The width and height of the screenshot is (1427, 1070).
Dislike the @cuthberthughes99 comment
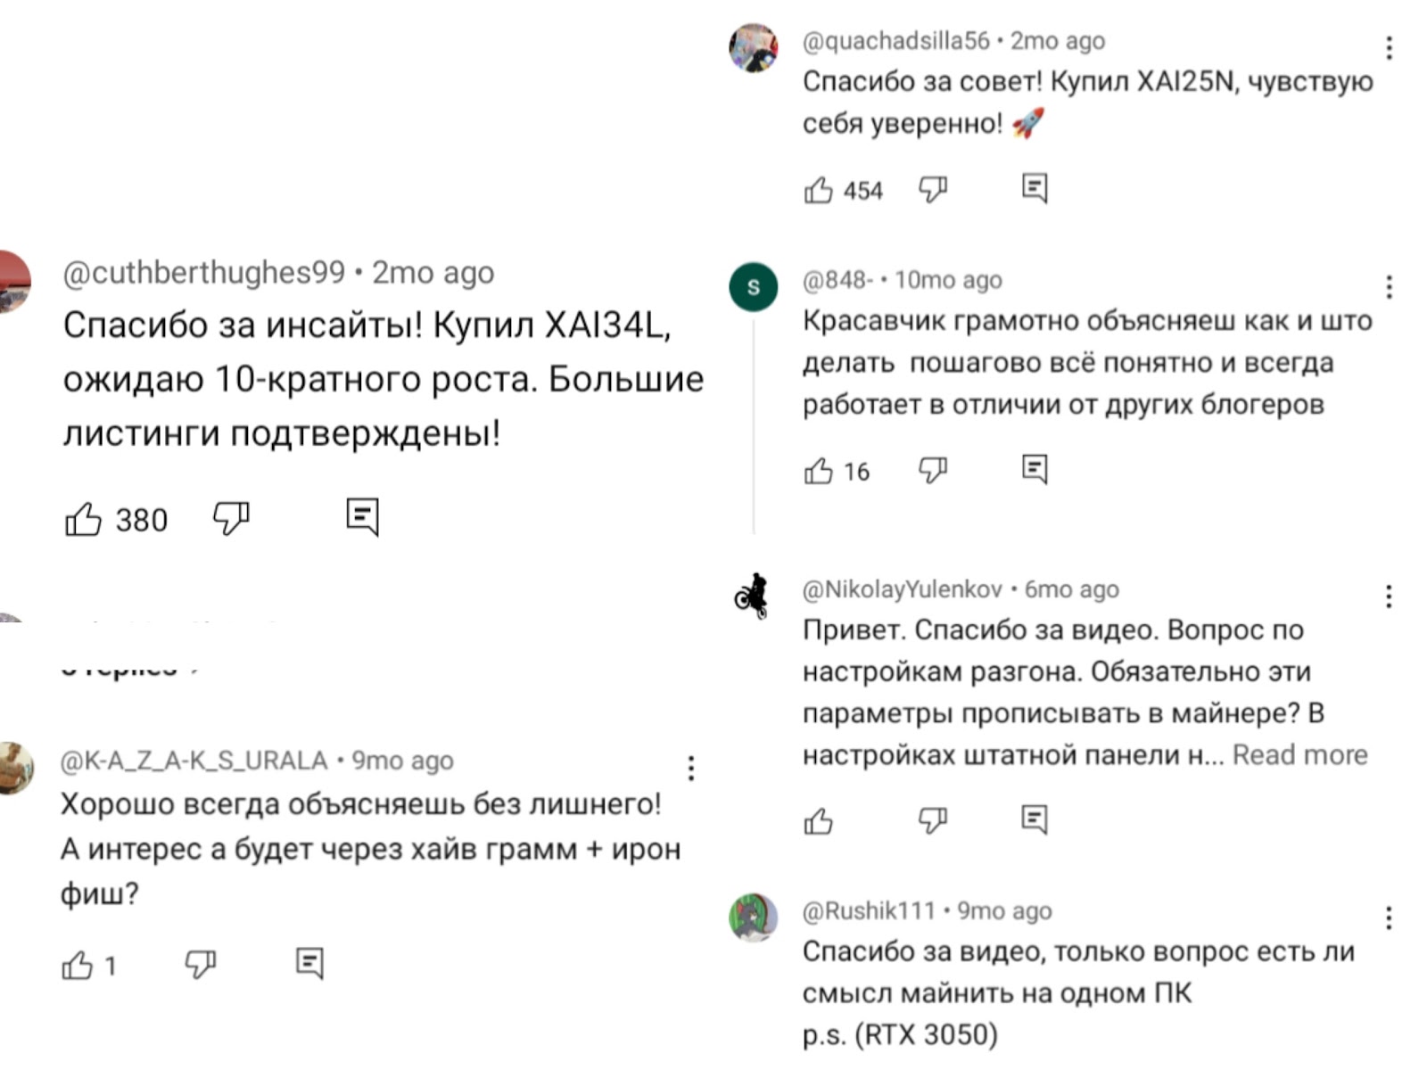[x=231, y=517]
